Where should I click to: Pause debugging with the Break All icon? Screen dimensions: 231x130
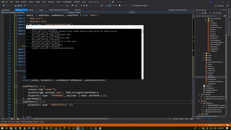coord(81,6)
